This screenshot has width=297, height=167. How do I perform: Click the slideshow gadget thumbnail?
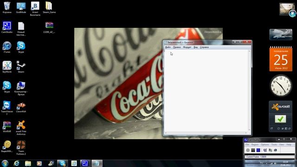pyautogui.click(x=287, y=9)
